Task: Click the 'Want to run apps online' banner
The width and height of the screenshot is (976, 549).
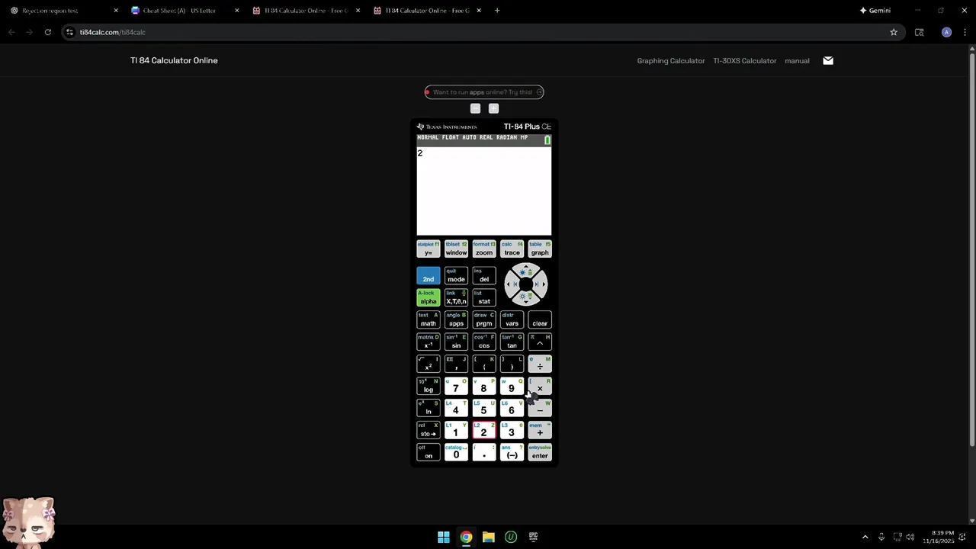Action: [x=484, y=92]
